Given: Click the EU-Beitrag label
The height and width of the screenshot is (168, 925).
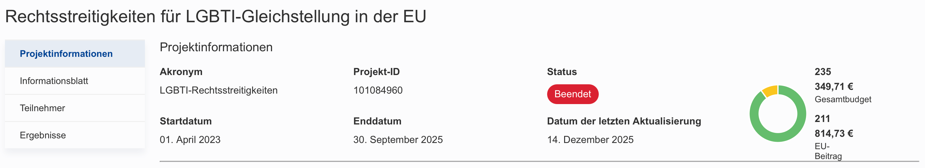Looking at the screenshot, I should [x=828, y=151].
